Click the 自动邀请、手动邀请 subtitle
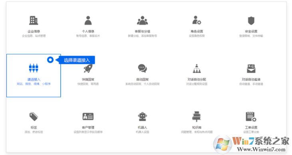This screenshot has height=155, width=292. pyautogui.click(x=251, y=84)
